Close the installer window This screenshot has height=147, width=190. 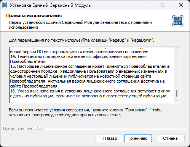coord(181,5)
